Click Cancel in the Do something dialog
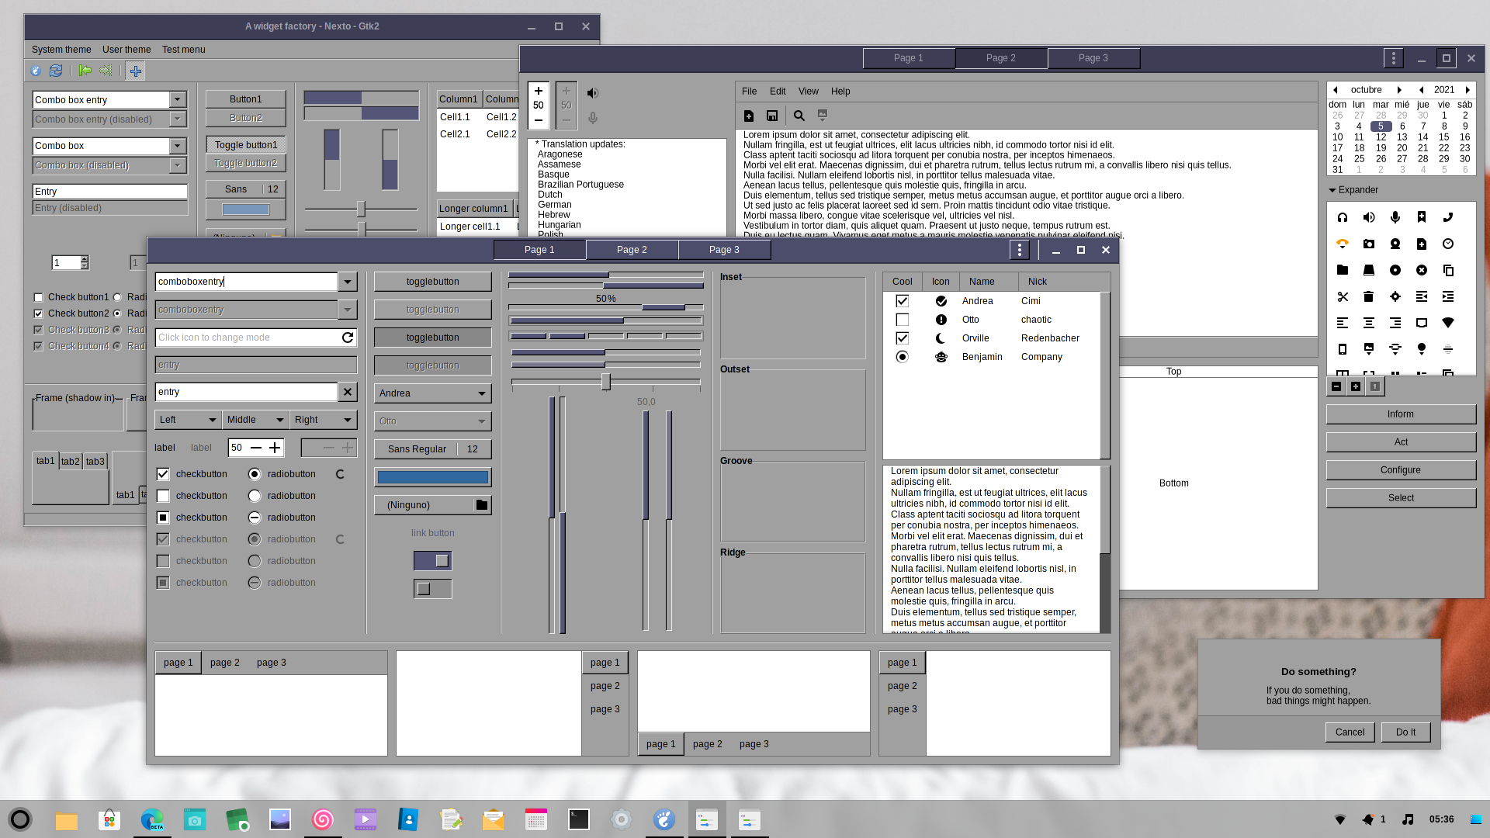 click(1350, 732)
